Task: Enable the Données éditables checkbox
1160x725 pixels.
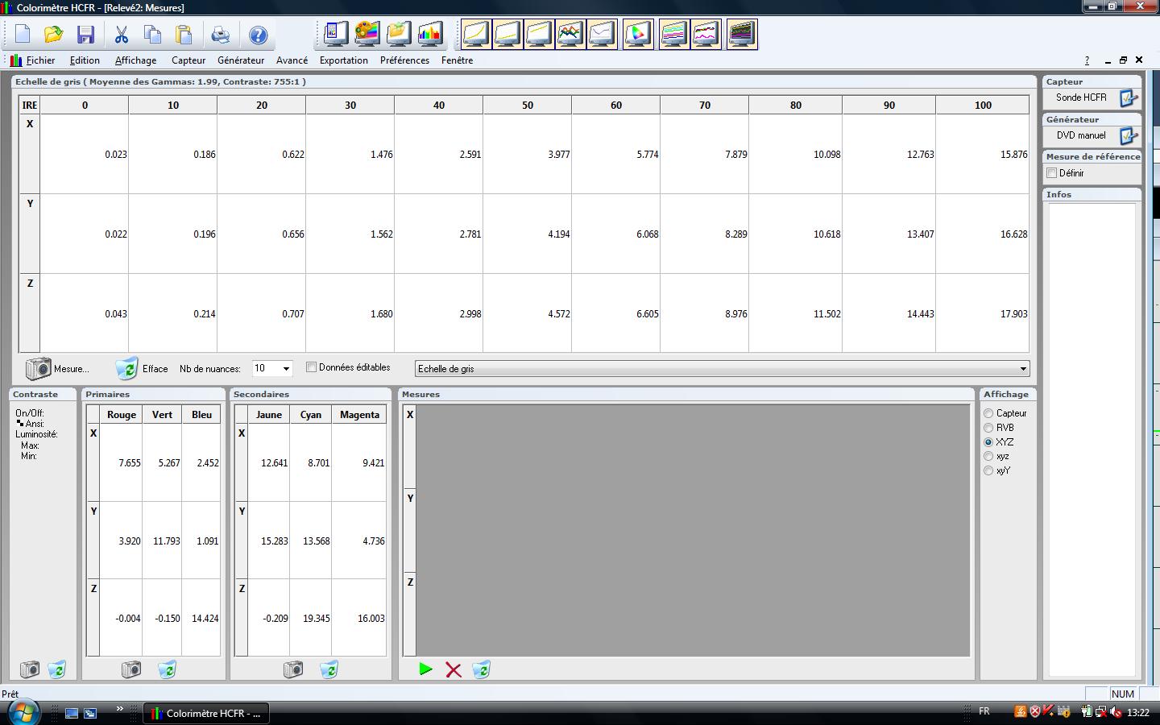Action: (x=312, y=367)
